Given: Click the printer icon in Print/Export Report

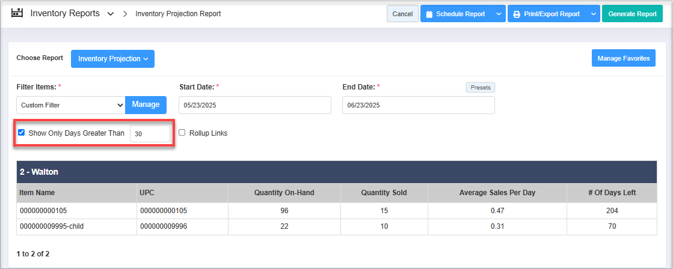Looking at the screenshot, I should pyautogui.click(x=516, y=14).
